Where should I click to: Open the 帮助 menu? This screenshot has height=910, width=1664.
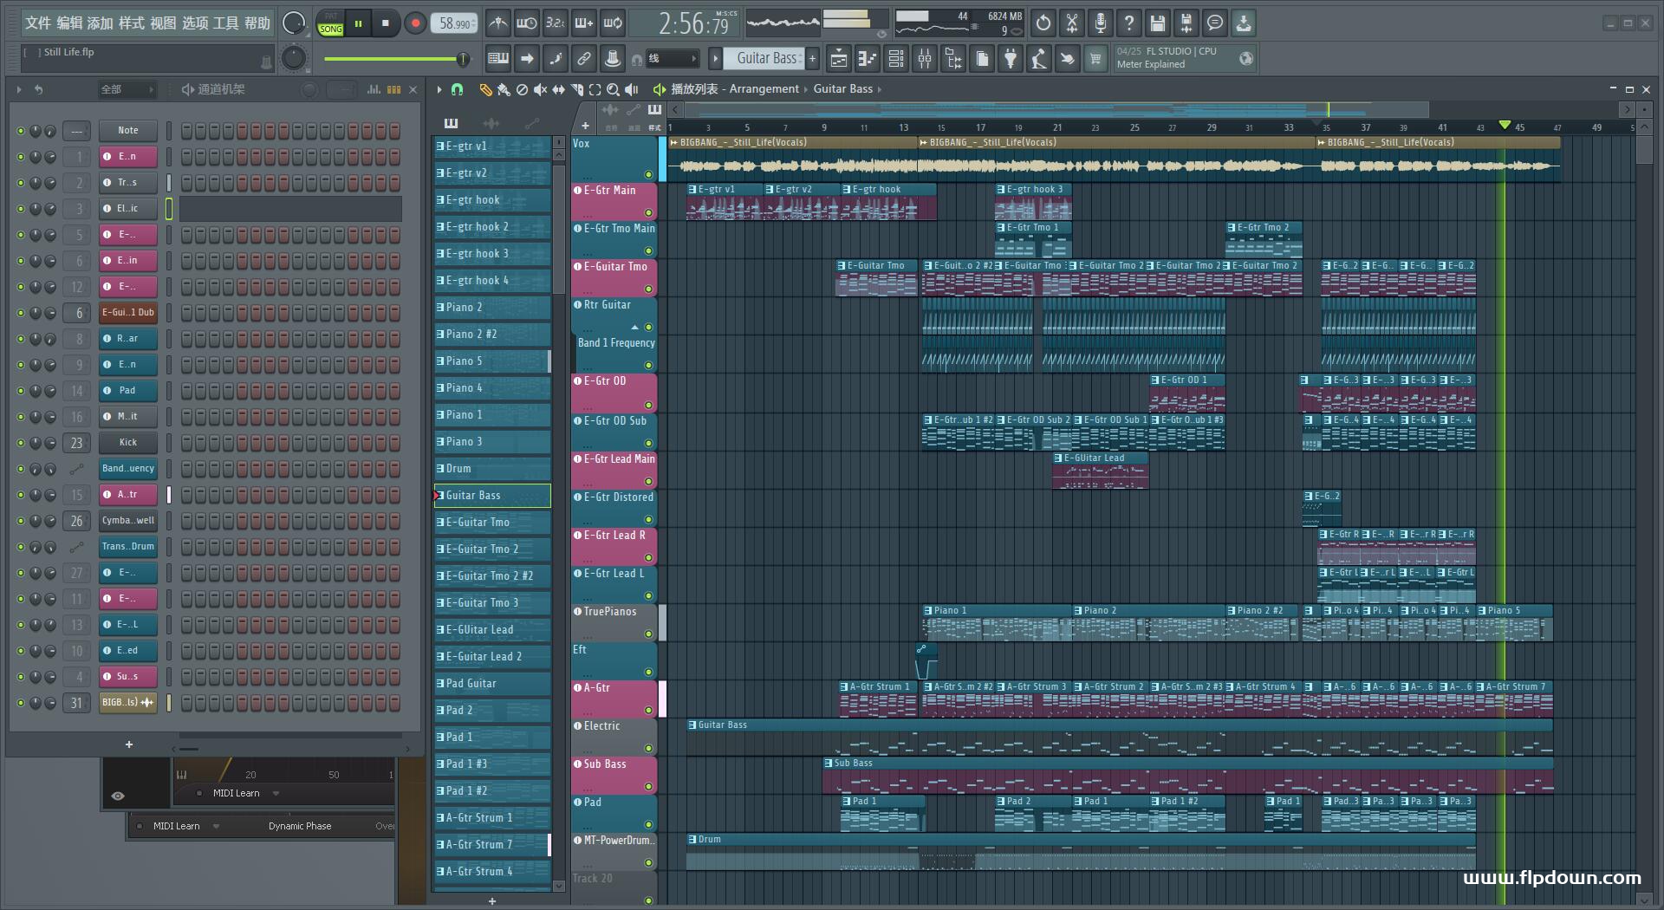click(x=257, y=23)
